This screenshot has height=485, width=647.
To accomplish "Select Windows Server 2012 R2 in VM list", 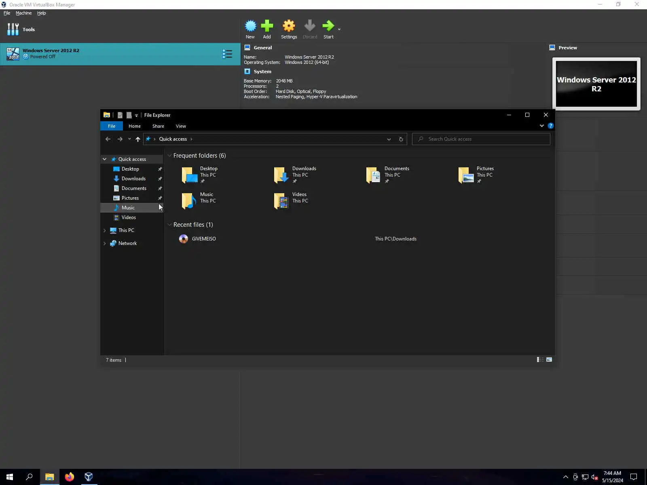I will pos(120,54).
